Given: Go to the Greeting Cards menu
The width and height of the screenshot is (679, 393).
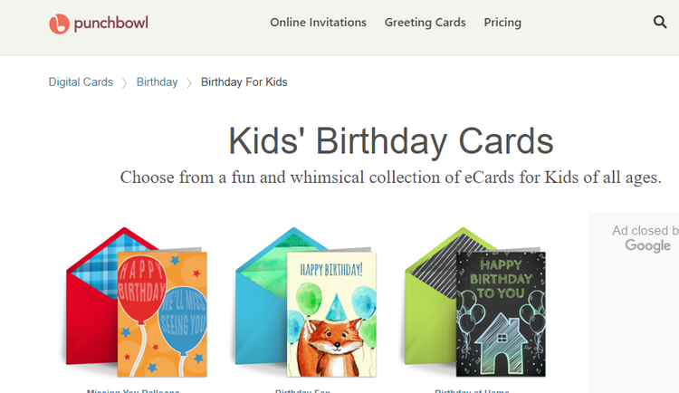Looking at the screenshot, I should pos(425,23).
